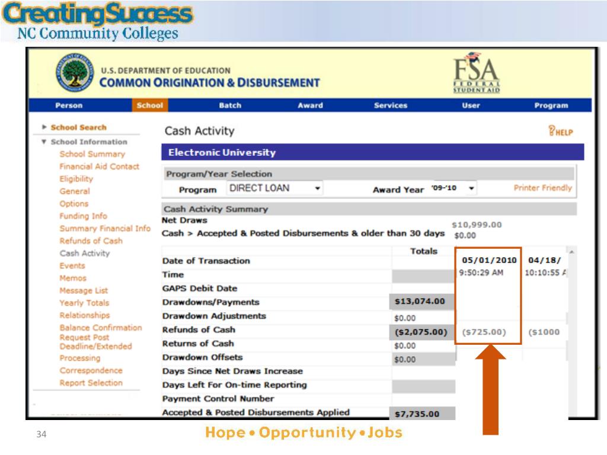The image size is (607, 455).
Task: Open Balance Confirmation link
Action: point(101,327)
